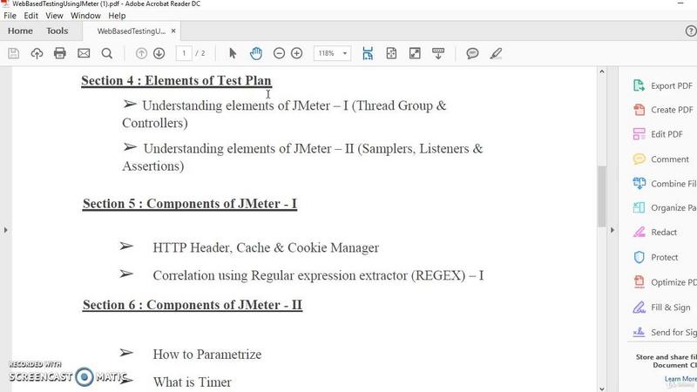Click the text 'HTTP Header, Cache & Cookie Manager'
Viewport: 697px width, 392px height.
click(x=266, y=247)
